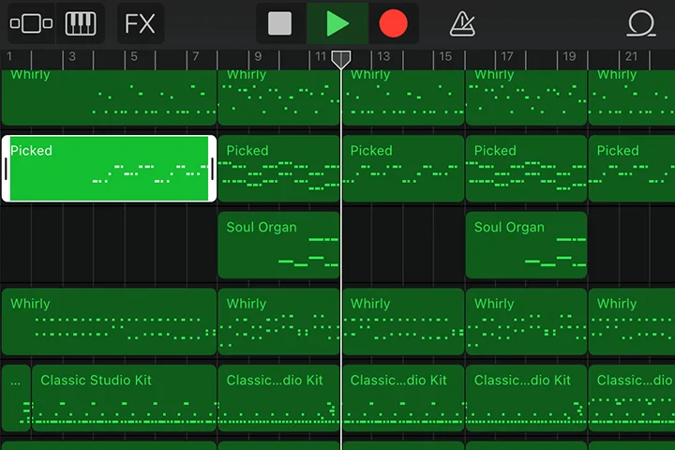Tap bar 13 on the ruler
The width and height of the screenshot is (675, 450).
(x=383, y=56)
